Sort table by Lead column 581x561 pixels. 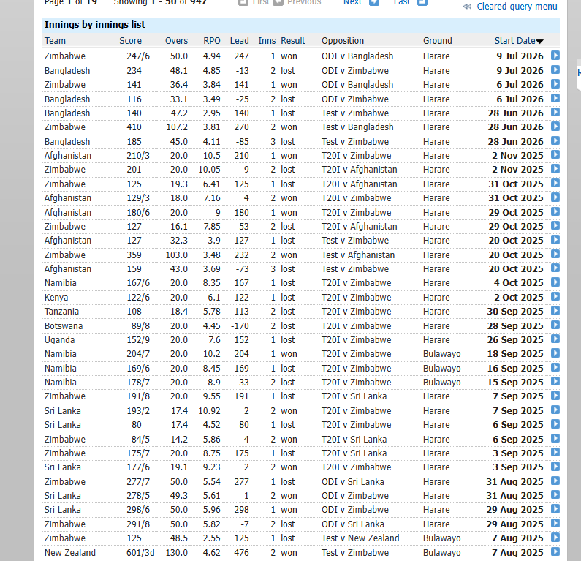pos(240,41)
